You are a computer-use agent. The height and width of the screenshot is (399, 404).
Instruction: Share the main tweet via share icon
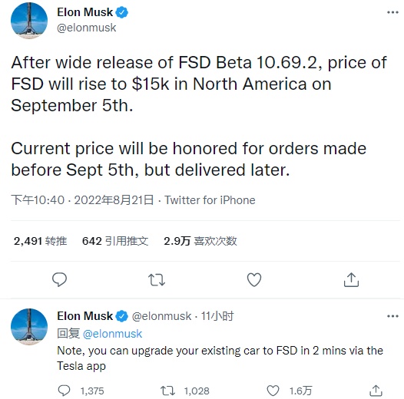351,279
